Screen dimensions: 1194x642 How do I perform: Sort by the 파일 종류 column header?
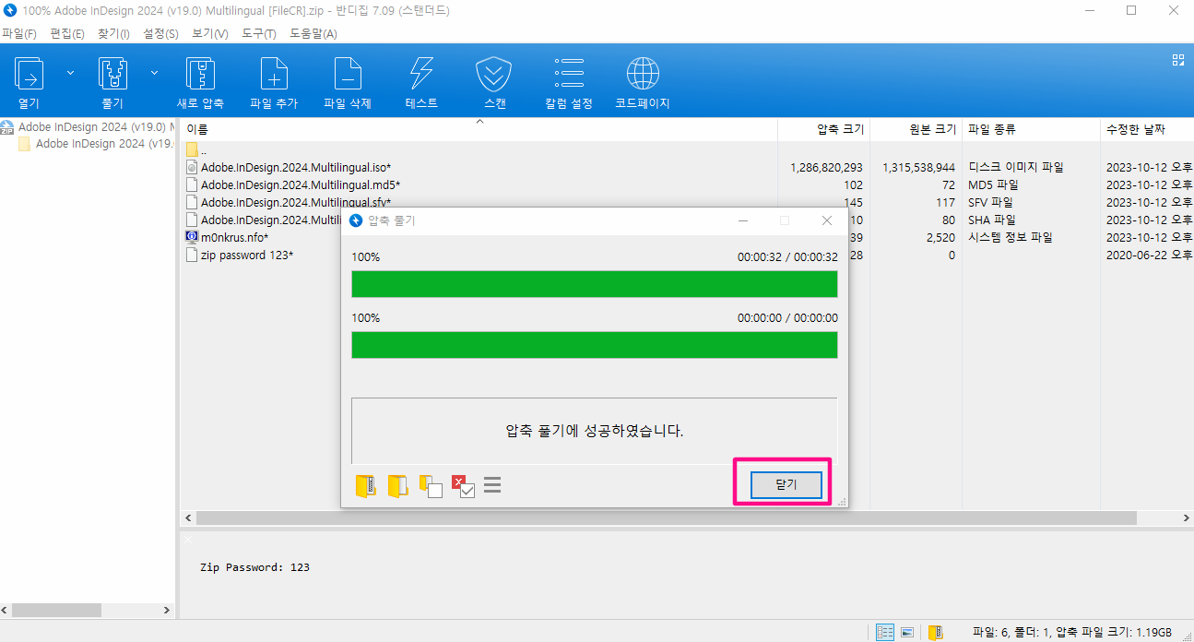point(1031,129)
